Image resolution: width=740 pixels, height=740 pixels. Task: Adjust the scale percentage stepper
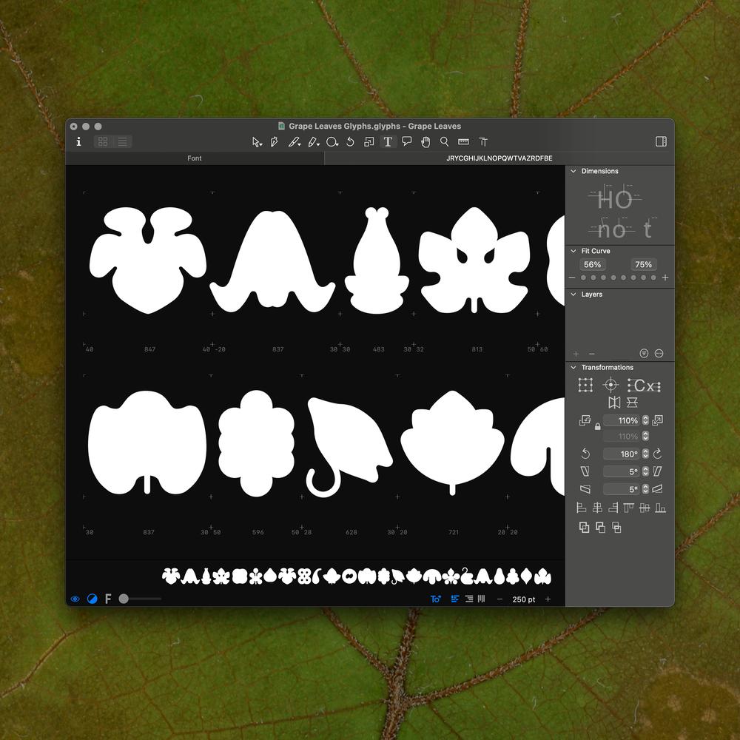point(645,420)
